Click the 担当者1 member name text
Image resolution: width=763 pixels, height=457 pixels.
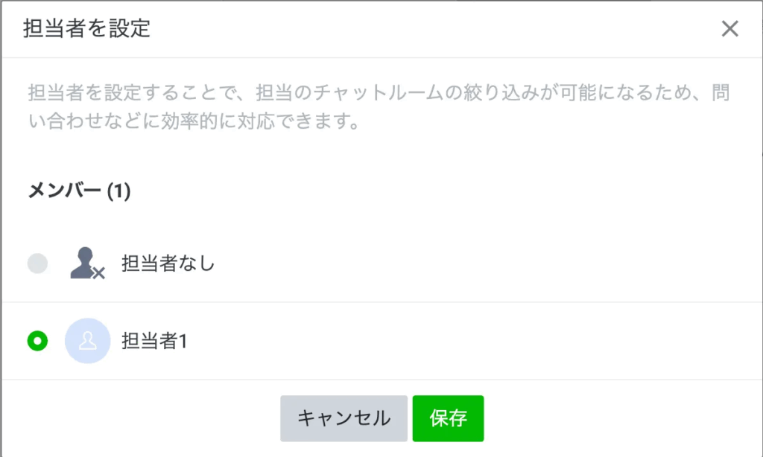(153, 341)
